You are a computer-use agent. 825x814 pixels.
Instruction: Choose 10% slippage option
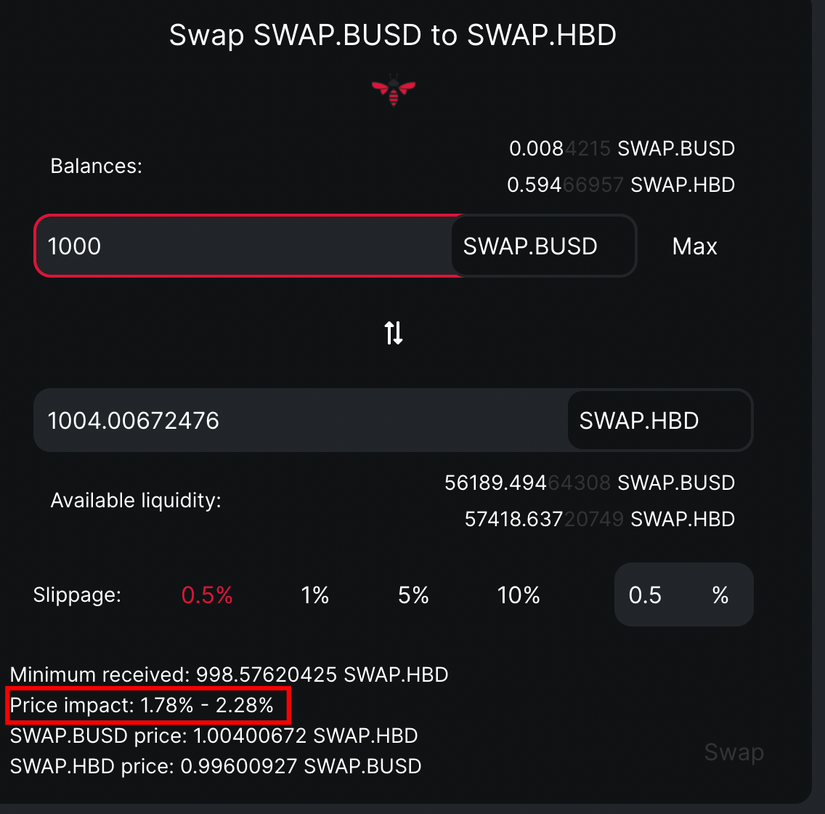coord(519,595)
